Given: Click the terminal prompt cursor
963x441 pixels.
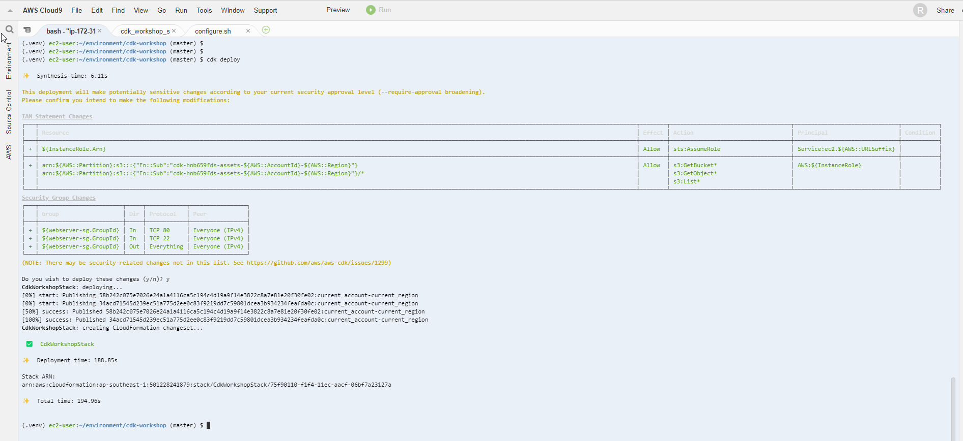Looking at the screenshot, I should (208, 425).
